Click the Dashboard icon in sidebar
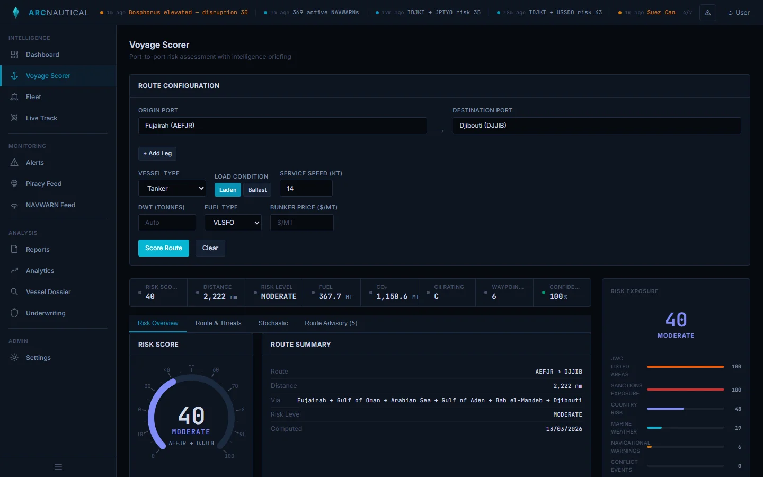 [14, 55]
